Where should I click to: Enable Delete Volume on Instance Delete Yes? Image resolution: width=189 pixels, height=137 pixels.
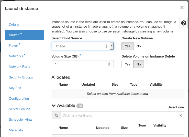coord(127,64)
